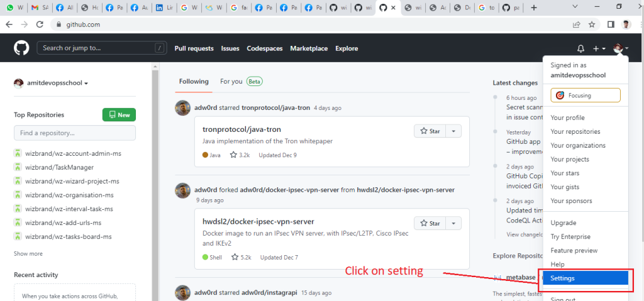
Task: Select Settings in the user menu
Action: pyautogui.click(x=585, y=278)
